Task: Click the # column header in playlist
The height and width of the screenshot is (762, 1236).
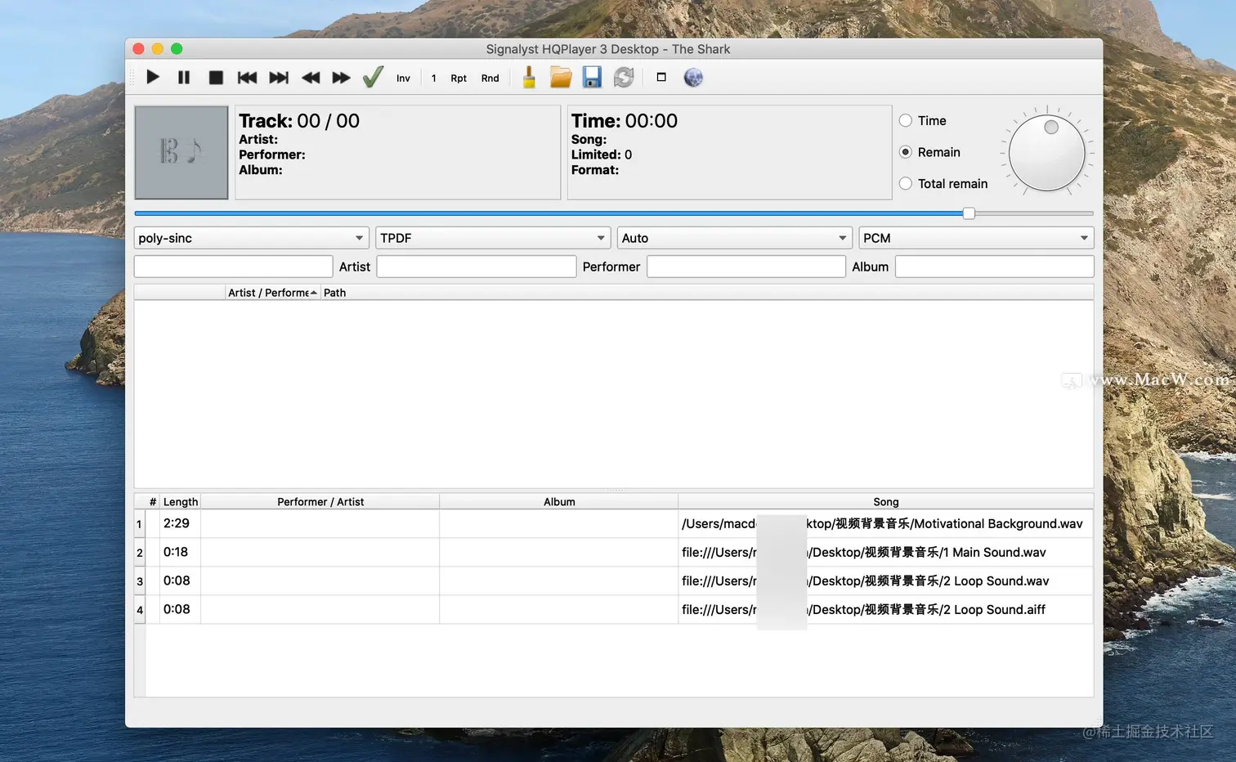Action: [153, 502]
